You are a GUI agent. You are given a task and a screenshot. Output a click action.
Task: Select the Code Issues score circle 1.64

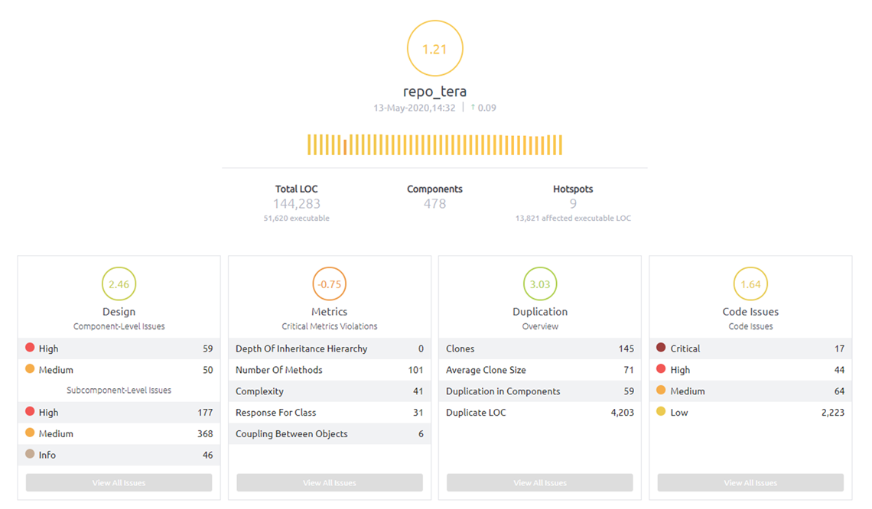(750, 284)
